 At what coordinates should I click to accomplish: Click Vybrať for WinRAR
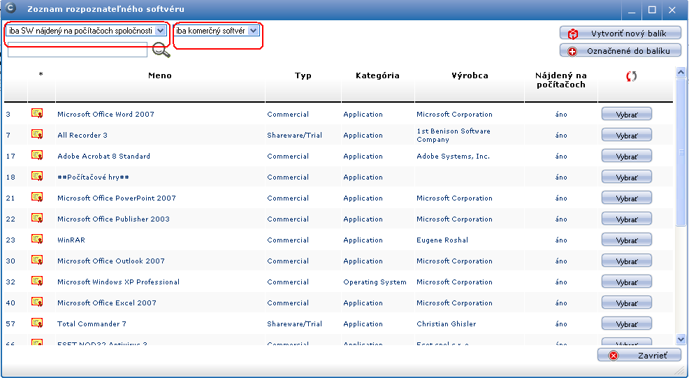pyautogui.click(x=627, y=240)
